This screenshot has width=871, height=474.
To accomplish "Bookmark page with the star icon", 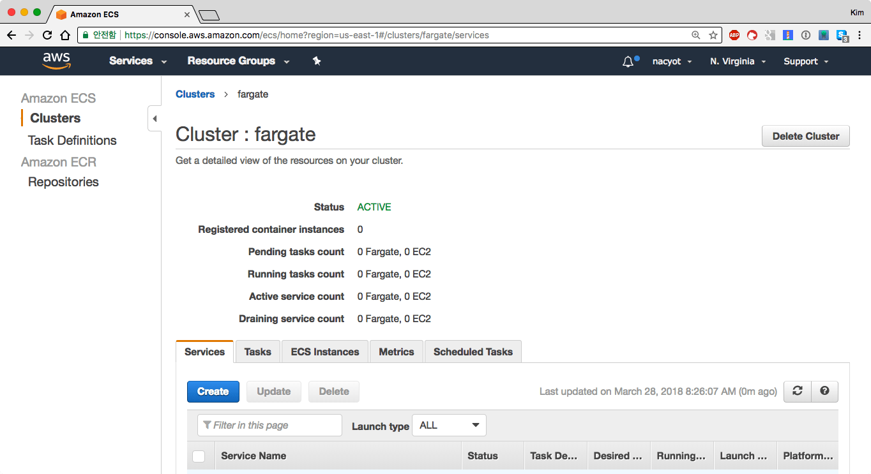I will 713,35.
